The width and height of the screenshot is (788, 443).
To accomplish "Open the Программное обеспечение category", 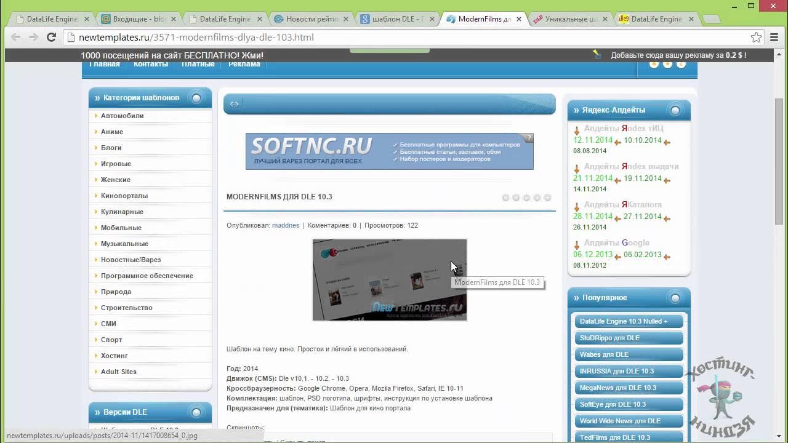I will pyautogui.click(x=147, y=276).
